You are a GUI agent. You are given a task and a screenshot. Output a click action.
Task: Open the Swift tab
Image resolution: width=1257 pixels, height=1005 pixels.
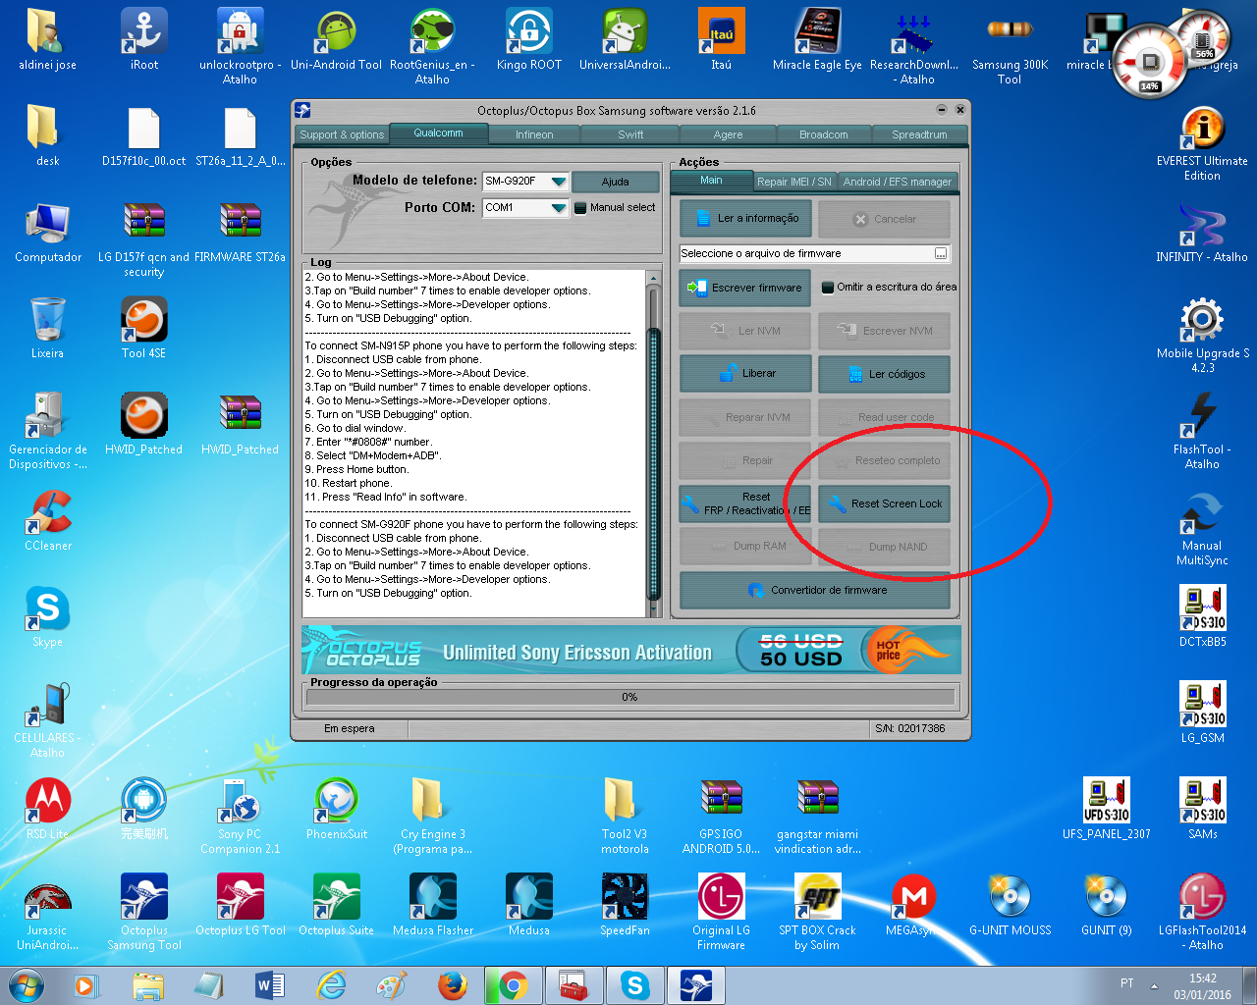630,134
